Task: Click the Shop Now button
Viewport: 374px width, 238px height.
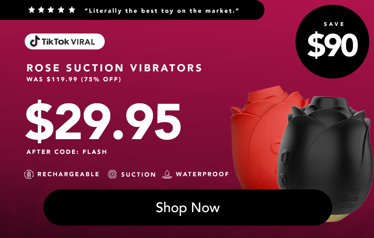Action: pyautogui.click(x=188, y=207)
